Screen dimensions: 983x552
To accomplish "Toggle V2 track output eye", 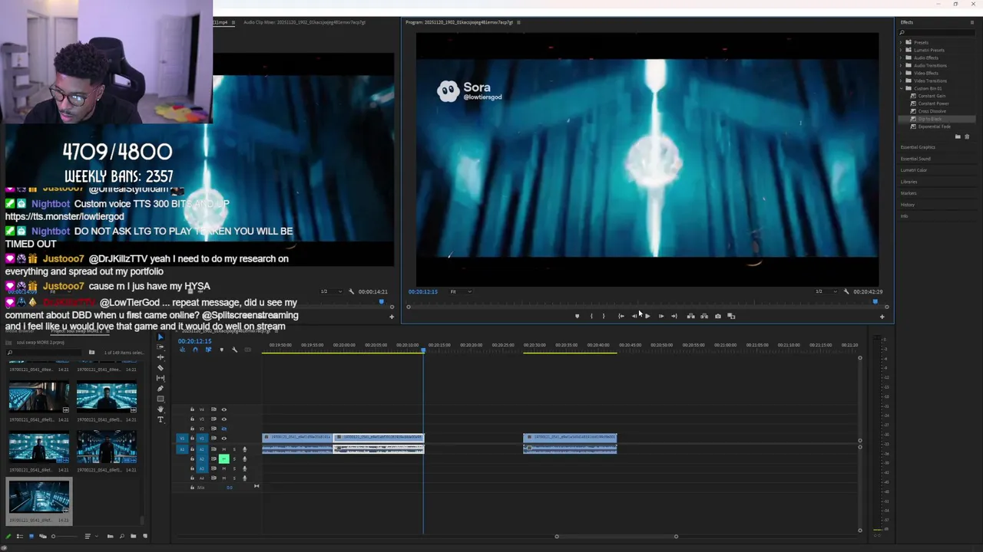I will pos(224,429).
